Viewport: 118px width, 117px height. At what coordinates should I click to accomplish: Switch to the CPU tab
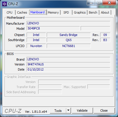(x=9, y=12)
